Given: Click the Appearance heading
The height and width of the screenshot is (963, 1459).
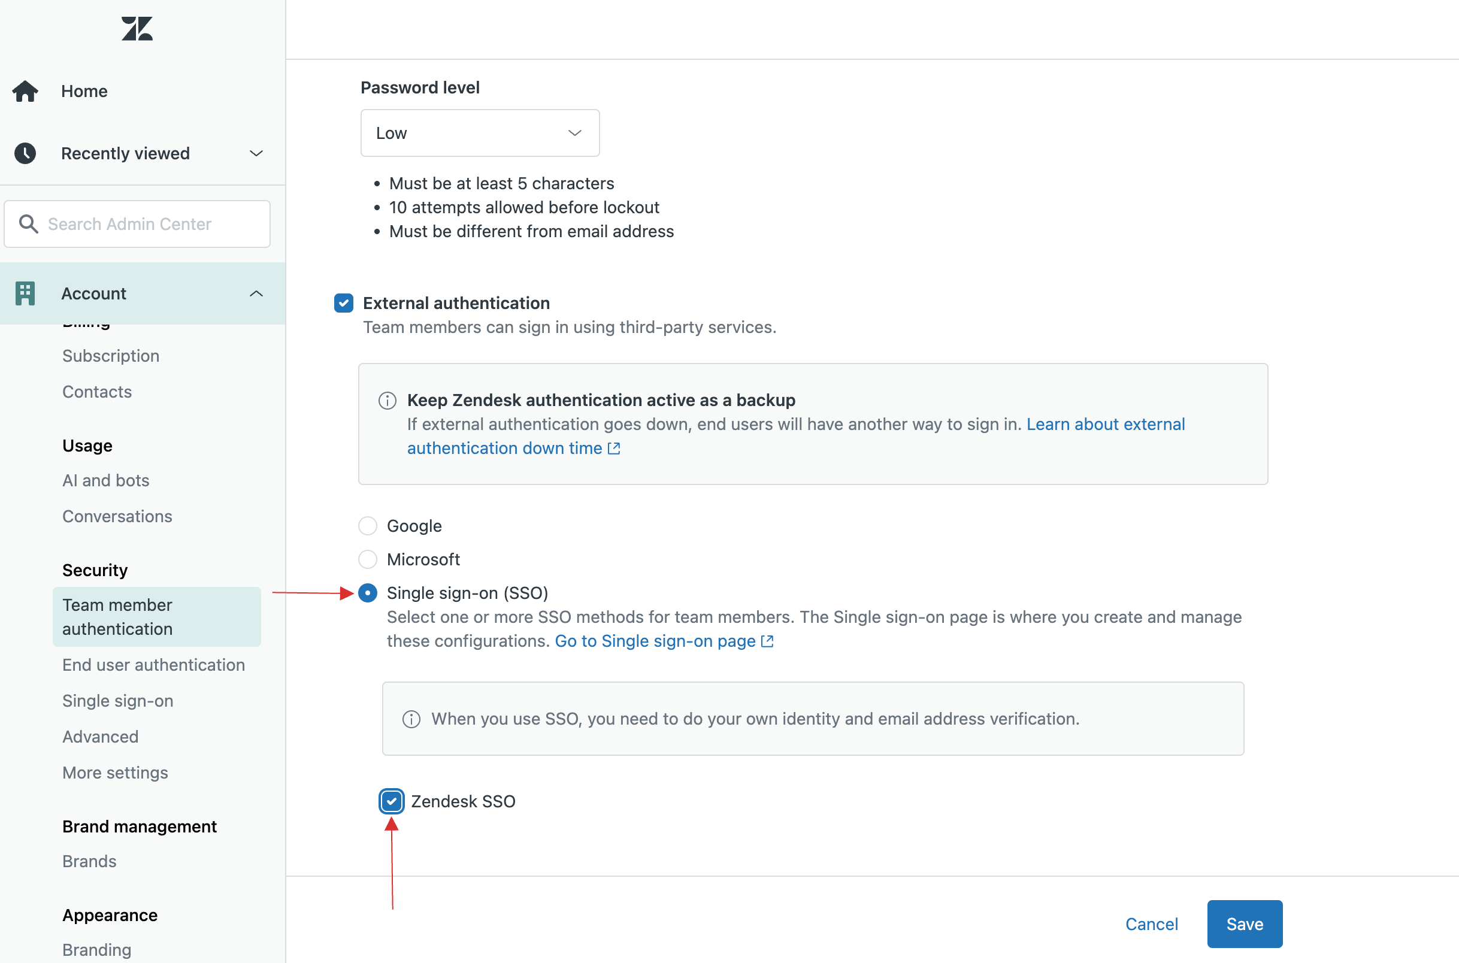Looking at the screenshot, I should pos(110,916).
